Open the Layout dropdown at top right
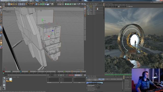This screenshot has height=92, width=163. [157, 2]
